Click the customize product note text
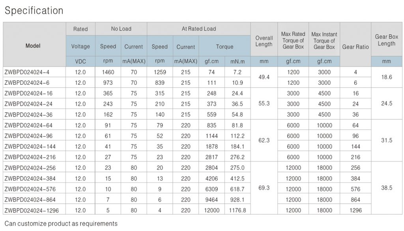Image resolution: width=404 pixels, height=231 pixels. point(61,224)
